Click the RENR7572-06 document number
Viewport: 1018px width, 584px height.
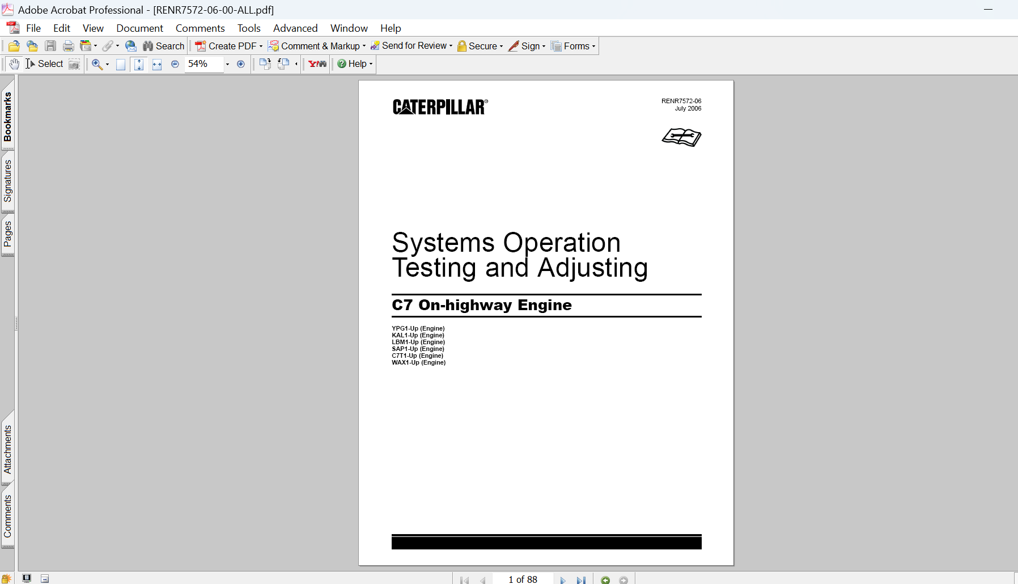[x=681, y=101]
